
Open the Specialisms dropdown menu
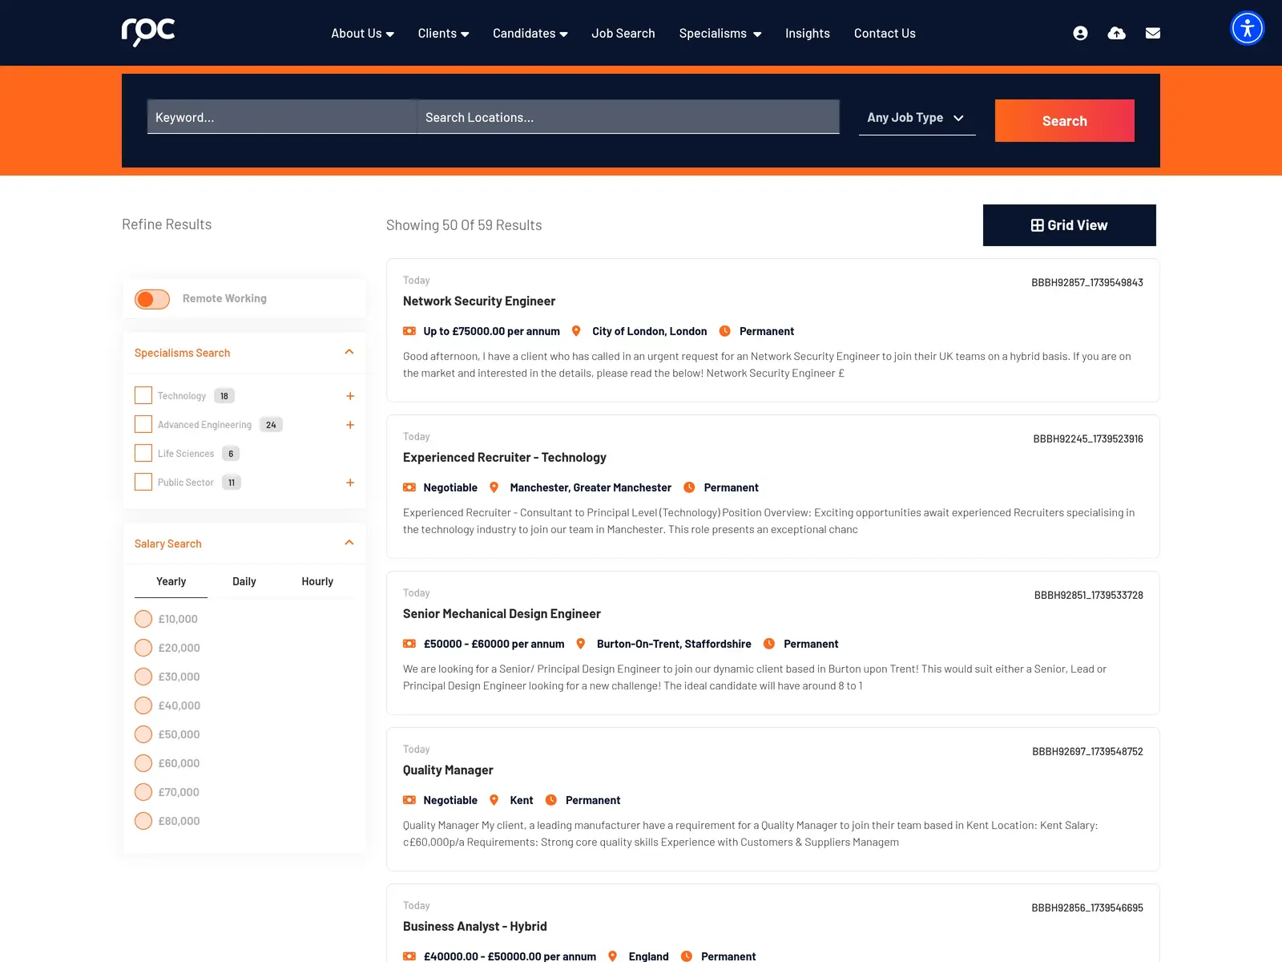(720, 34)
